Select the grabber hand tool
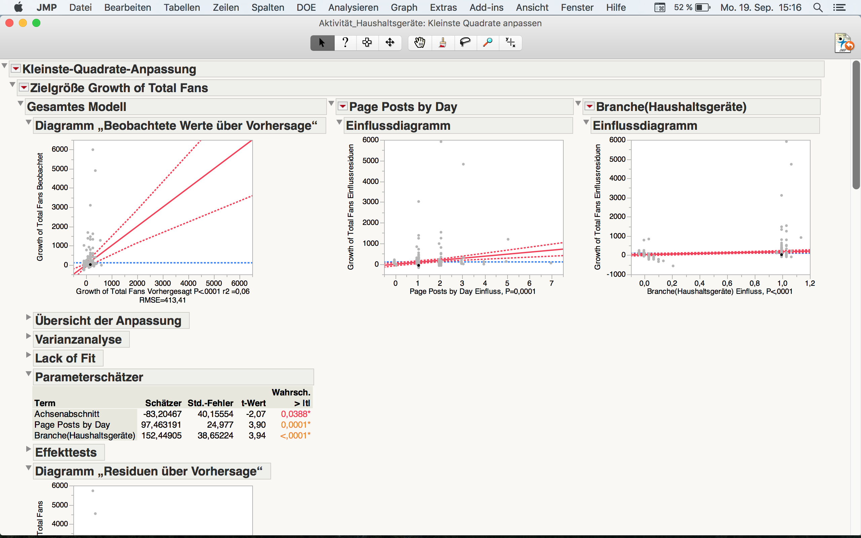 (419, 43)
